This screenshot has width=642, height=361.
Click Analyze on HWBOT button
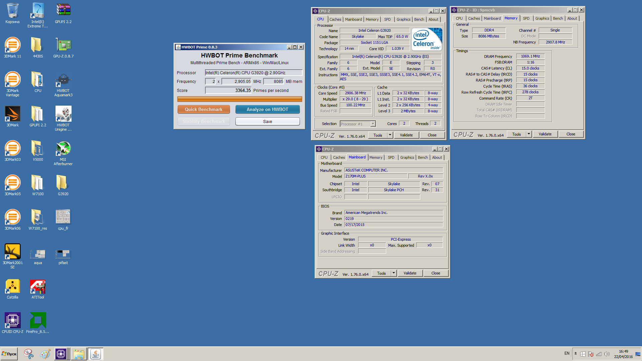(267, 109)
